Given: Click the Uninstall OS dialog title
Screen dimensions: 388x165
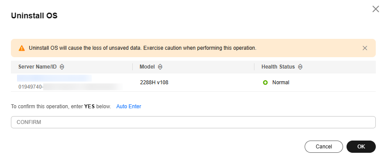Looking at the screenshot, I should point(34,16).
